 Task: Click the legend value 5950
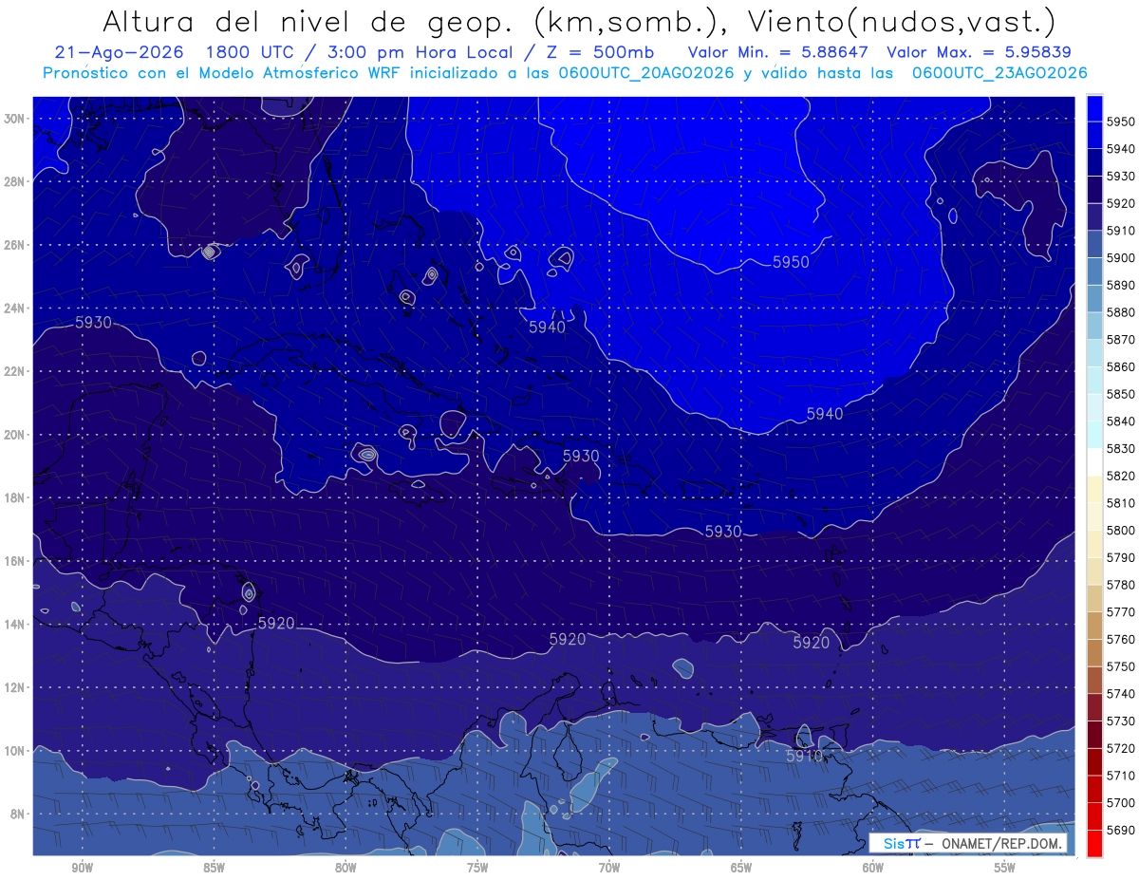1121,122
